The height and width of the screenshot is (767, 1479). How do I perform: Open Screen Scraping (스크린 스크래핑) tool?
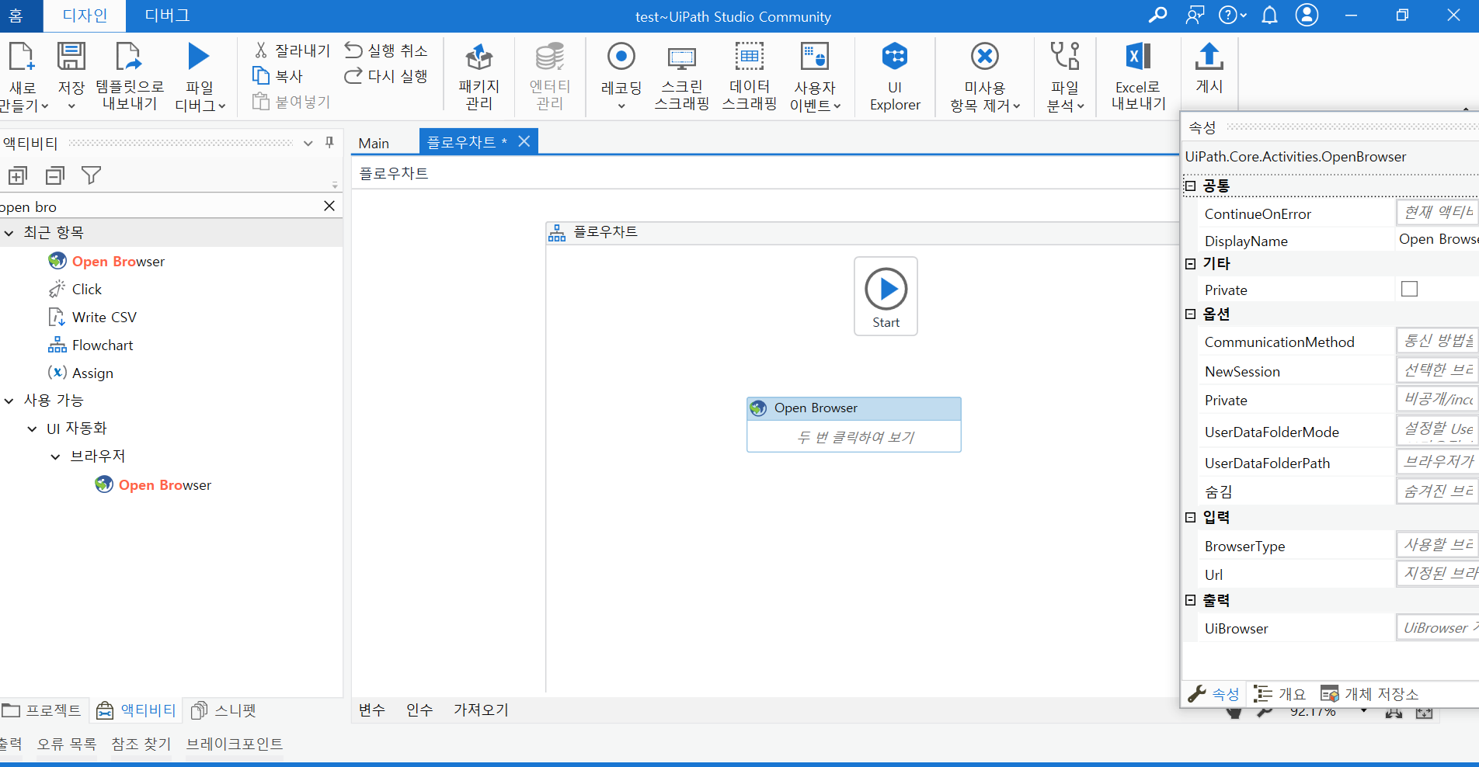coord(682,76)
